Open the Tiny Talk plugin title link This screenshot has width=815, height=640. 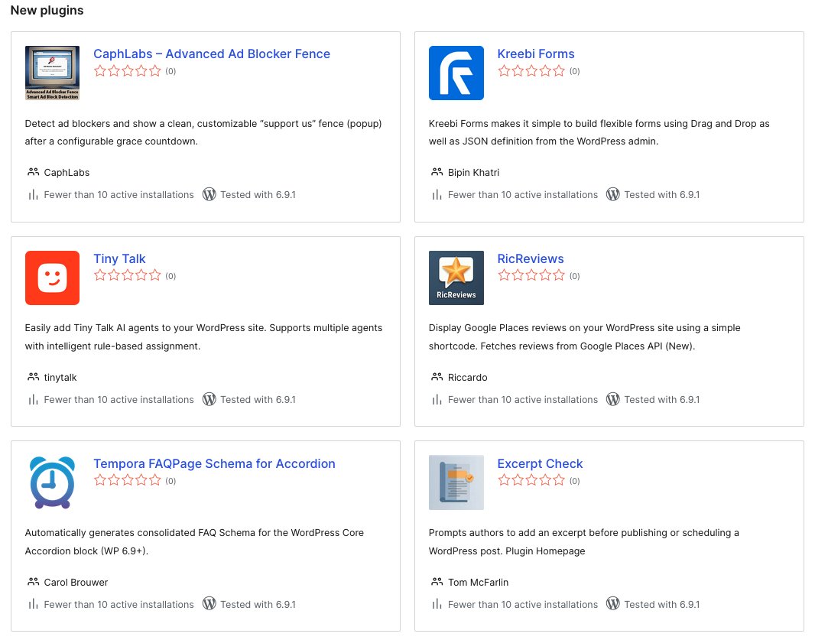click(x=119, y=258)
